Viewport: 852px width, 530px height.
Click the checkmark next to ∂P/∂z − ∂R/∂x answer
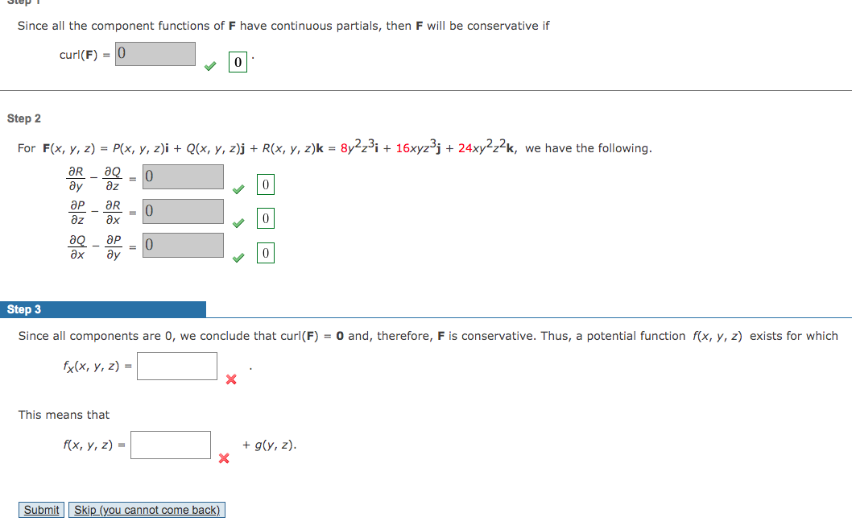pyautogui.click(x=239, y=222)
